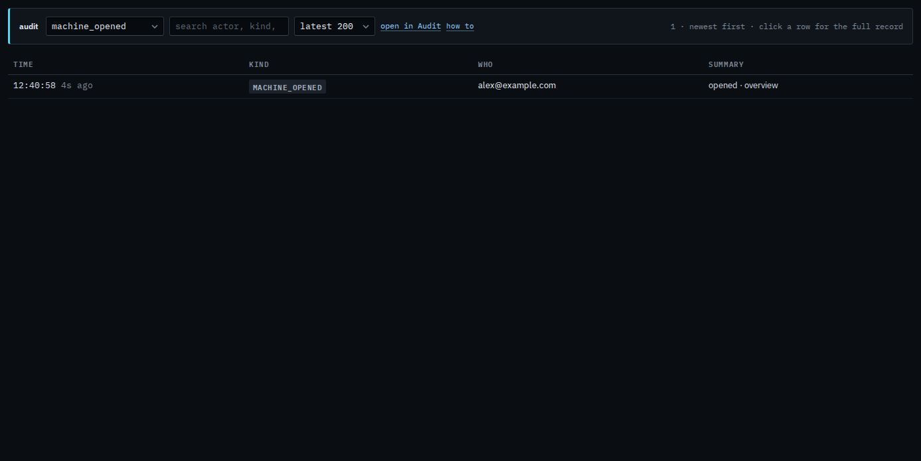Click the alex@example.com who cell

pyautogui.click(x=517, y=86)
